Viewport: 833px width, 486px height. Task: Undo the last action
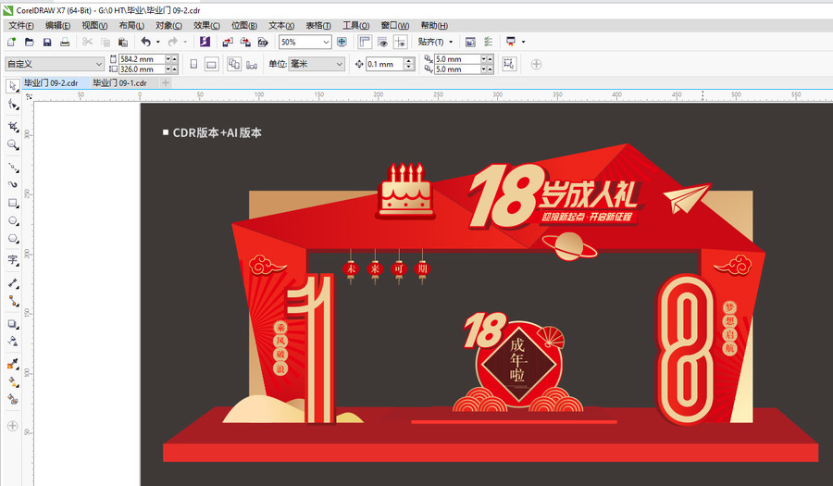(145, 42)
